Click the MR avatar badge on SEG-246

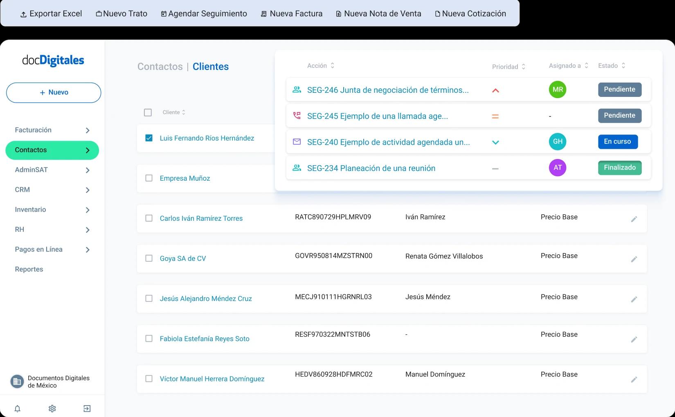click(x=557, y=89)
